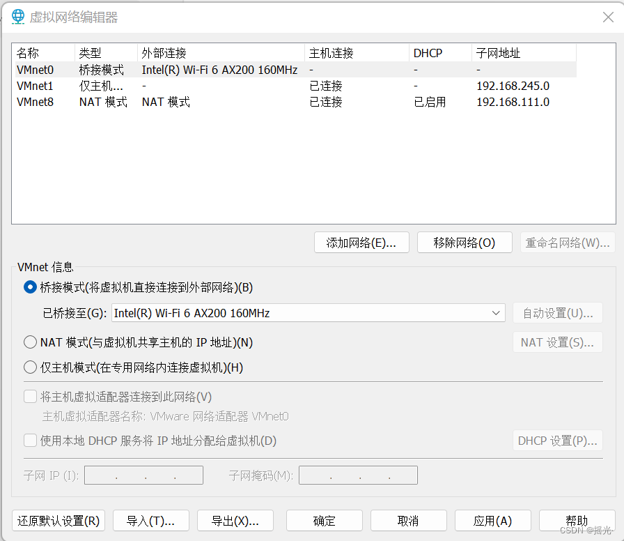
Task: Click the 类型 column header
Action: click(x=106, y=53)
